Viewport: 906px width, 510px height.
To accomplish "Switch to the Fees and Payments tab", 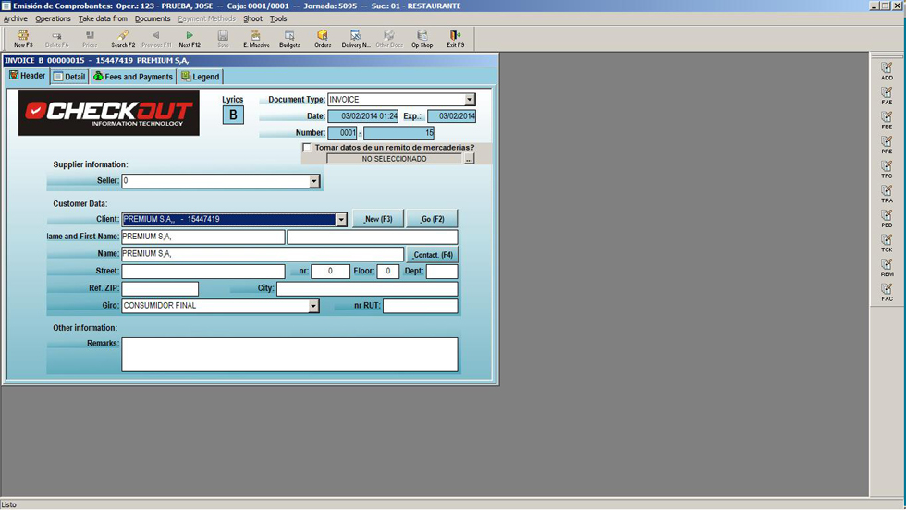I will [x=133, y=77].
